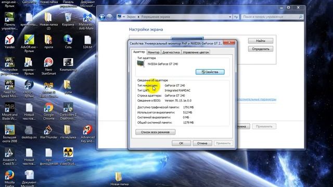Open the Mount and Blade shortcut icon
The image size is (333, 187).
pos(9,111)
